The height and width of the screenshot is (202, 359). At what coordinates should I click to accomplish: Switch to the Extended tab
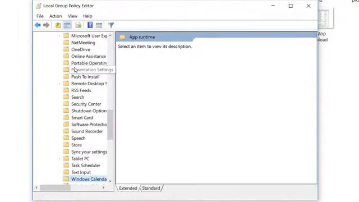pos(128,188)
